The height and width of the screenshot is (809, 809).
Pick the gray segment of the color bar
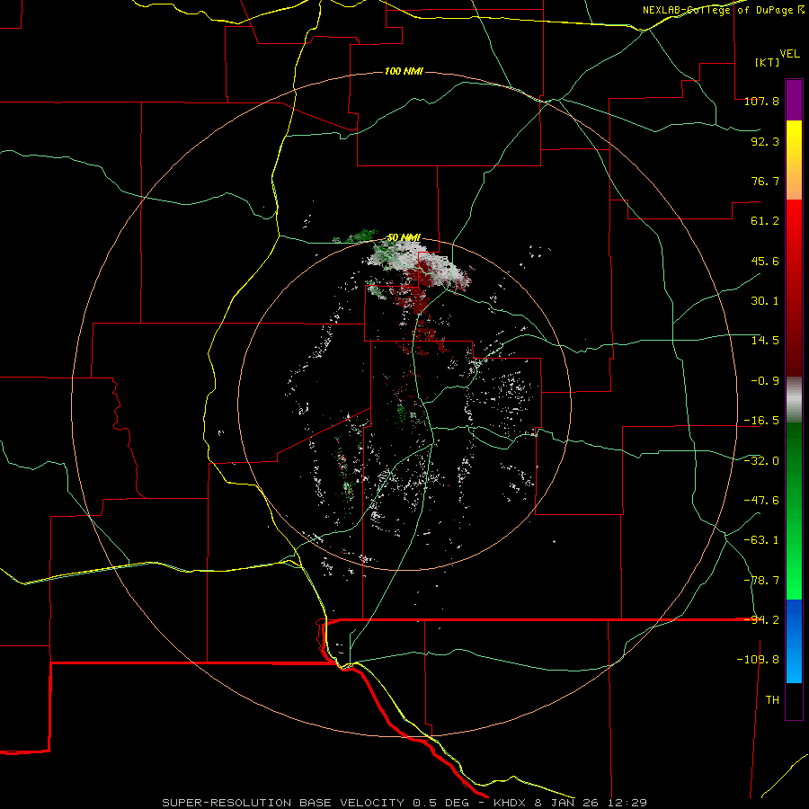(x=794, y=400)
